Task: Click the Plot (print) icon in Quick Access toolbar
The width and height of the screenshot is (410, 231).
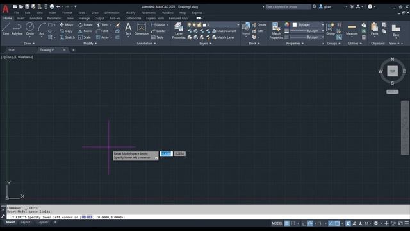Action: click(52, 7)
